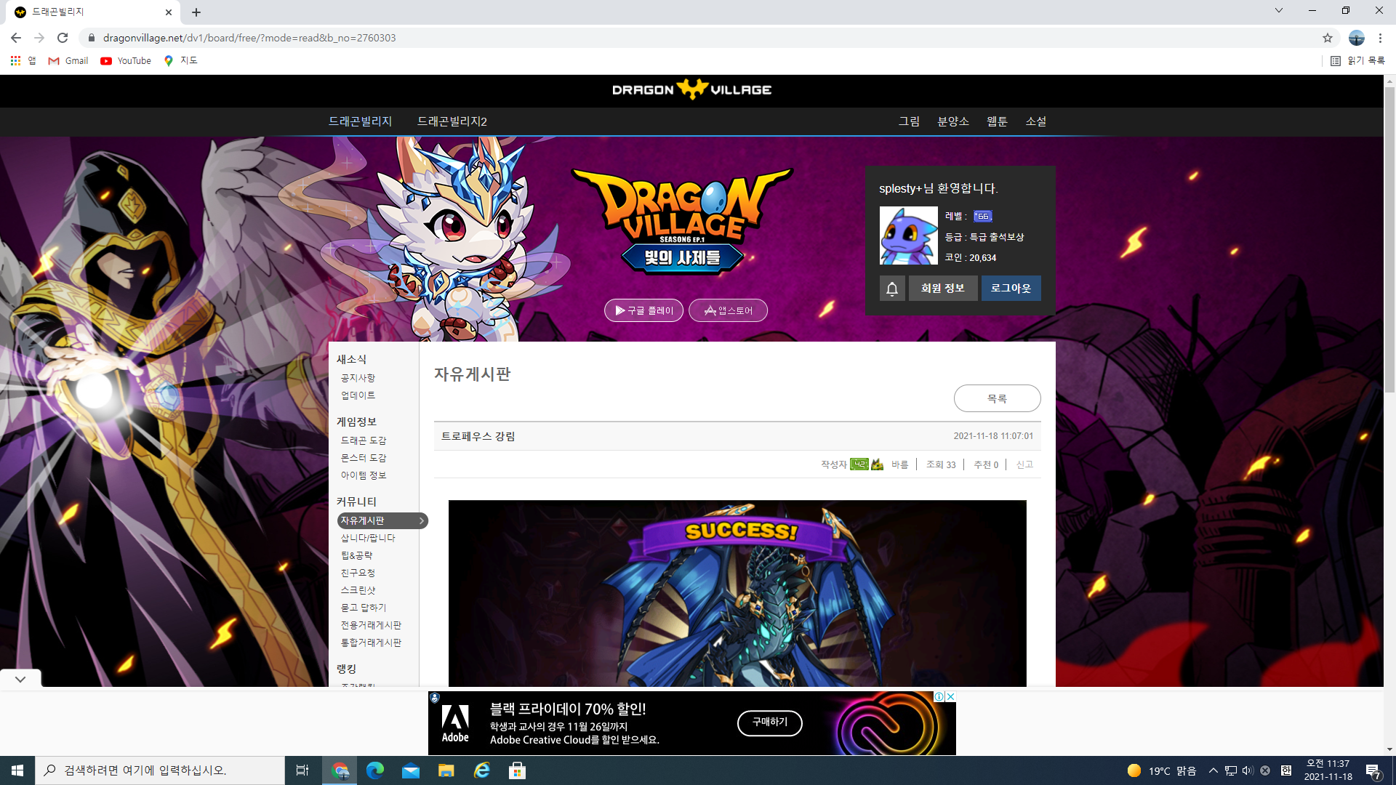The height and width of the screenshot is (785, 1396).
Task: Open 드래곤 도감 sidebar link
Action: pyautogui.click(x=364, y=440)
